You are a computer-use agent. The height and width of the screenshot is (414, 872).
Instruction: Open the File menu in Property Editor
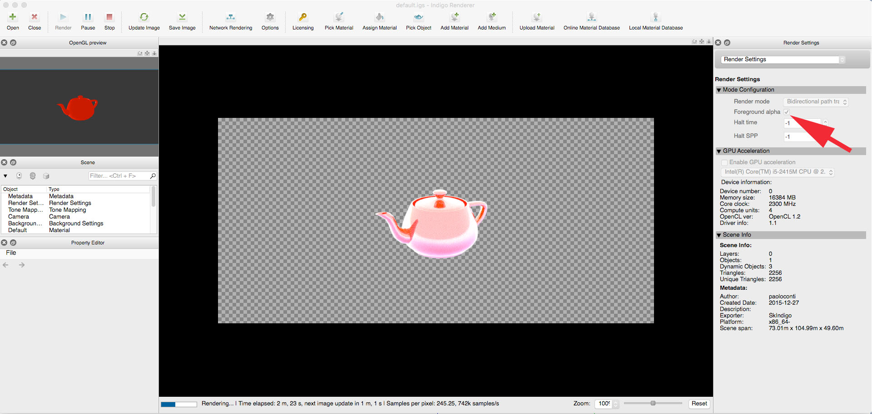coord(11,253)
